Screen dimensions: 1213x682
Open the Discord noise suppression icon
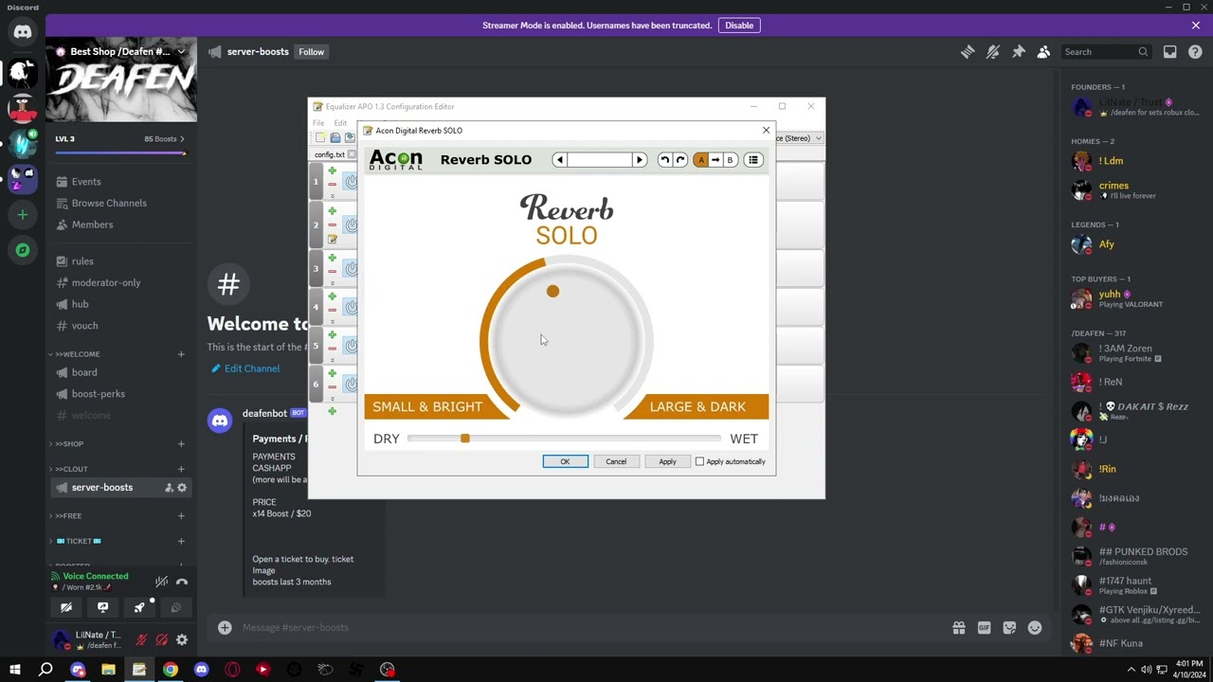161,582
